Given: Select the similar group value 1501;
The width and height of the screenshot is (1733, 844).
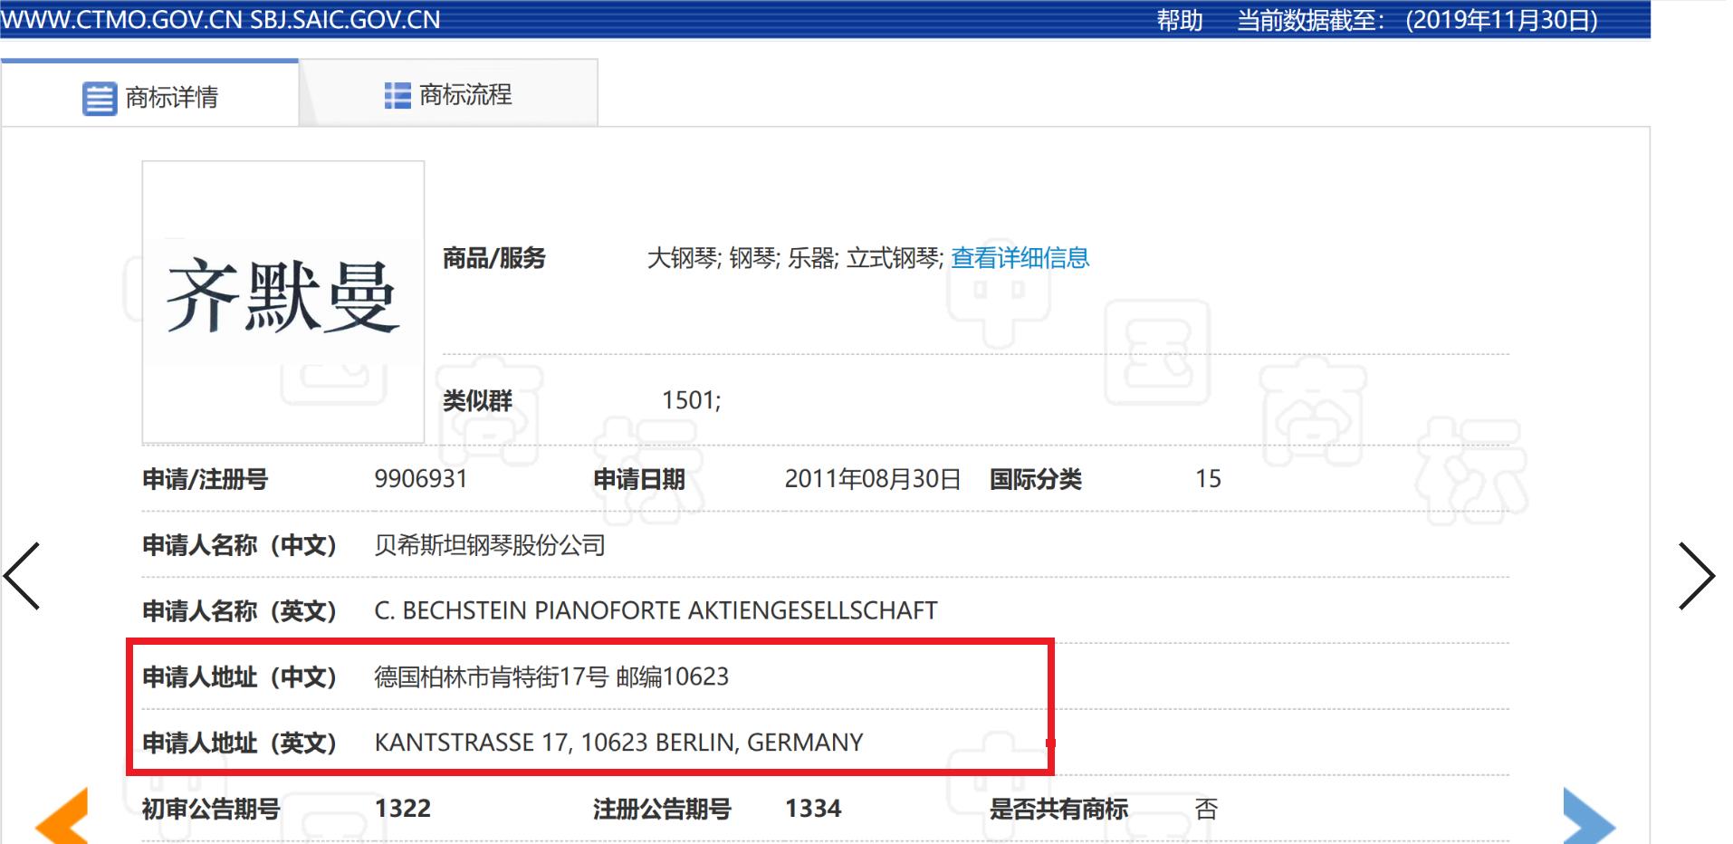Looking at the screenshot, I should [x=692, y=400].
